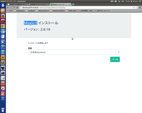
Task: Open the mail indicator in top panel
Action: [116, 1]
